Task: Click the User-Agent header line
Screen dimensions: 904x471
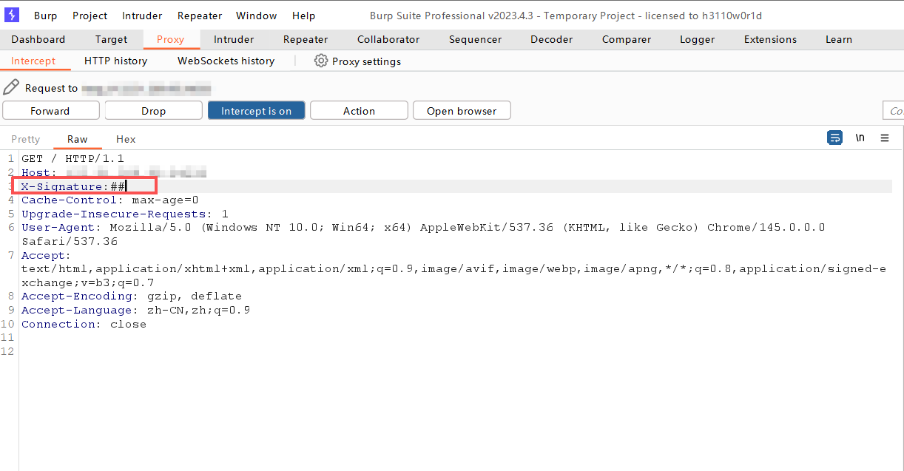Action: click(423, 227)
